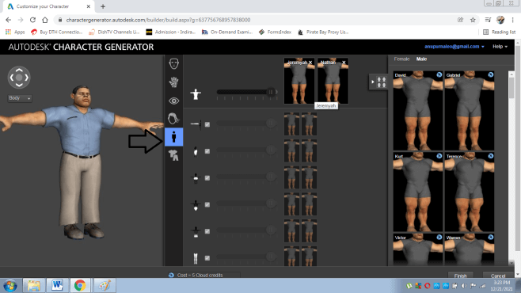Open the Clothes category in sidebar
The width and height of the screenshot is (521, 293).
pos(173,155)
